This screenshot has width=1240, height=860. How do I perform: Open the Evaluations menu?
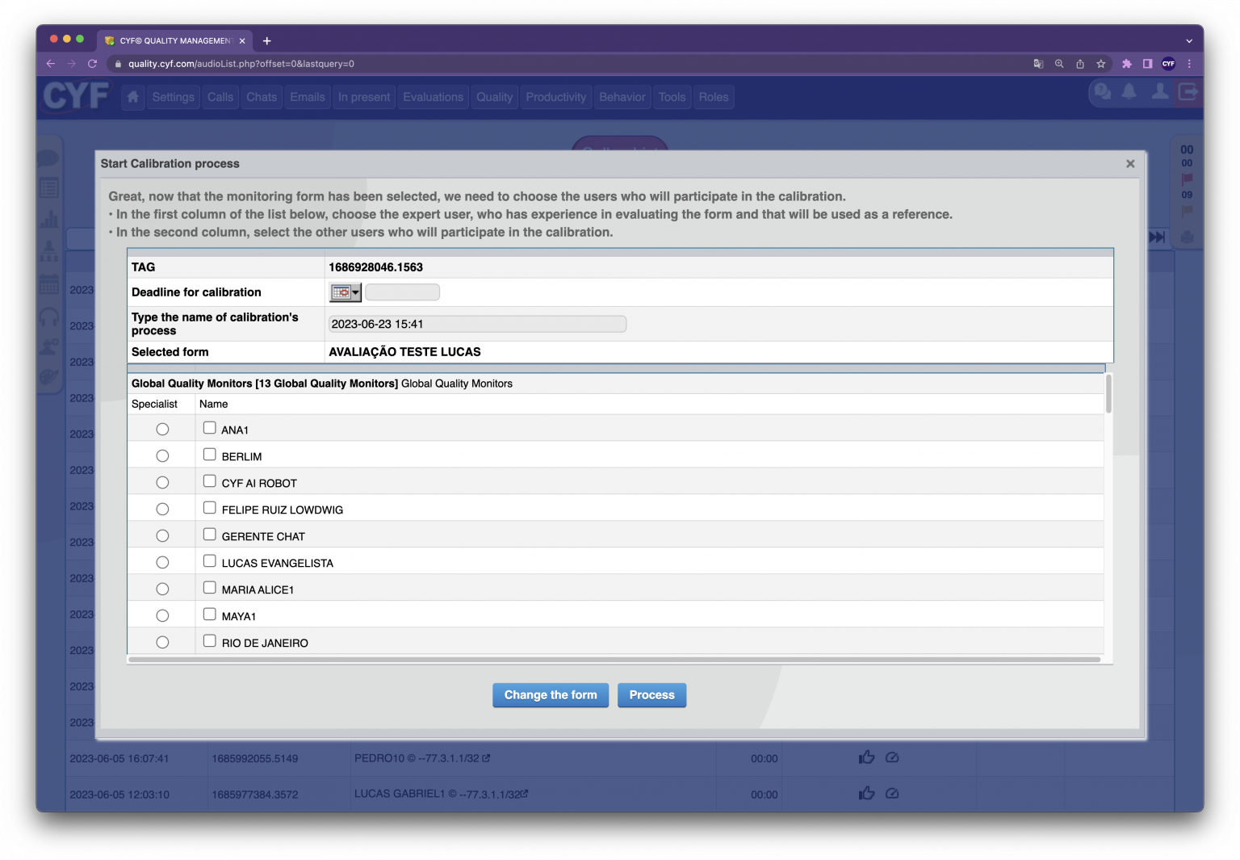click(x=433, y=97)
